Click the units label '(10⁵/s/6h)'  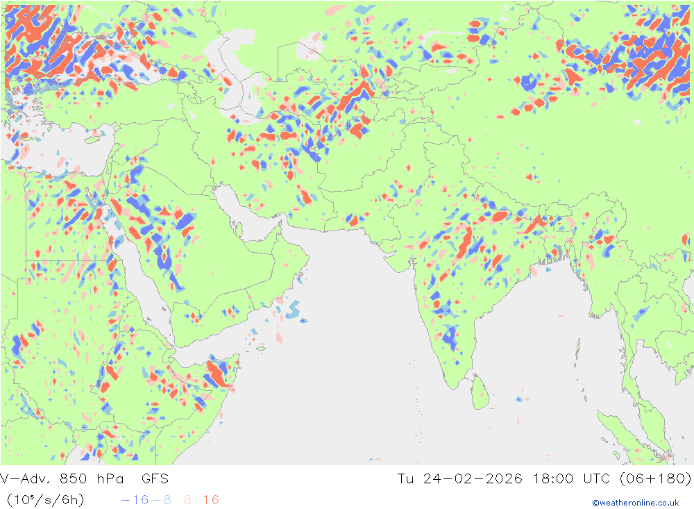(x=45, y=500)
